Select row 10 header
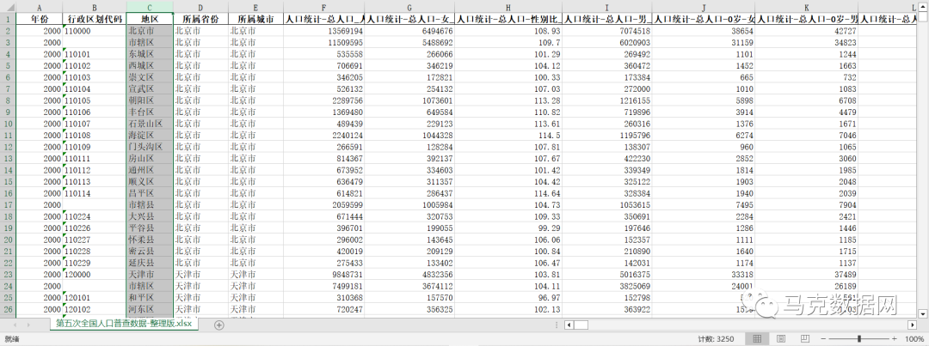This screenshot has height=346, width=929. (8, 124)
